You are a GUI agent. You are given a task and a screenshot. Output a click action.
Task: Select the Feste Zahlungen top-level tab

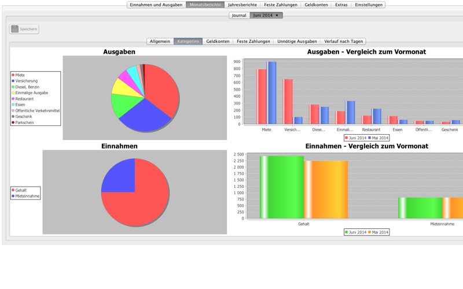point(281,5)
